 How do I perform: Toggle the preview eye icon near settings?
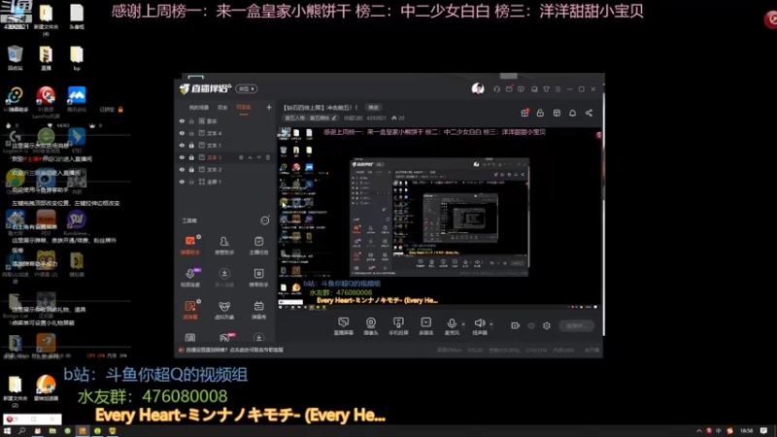pos(531,325)
